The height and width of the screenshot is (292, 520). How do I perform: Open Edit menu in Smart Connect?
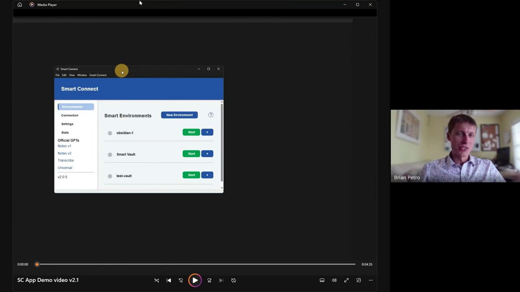(64, 75)
